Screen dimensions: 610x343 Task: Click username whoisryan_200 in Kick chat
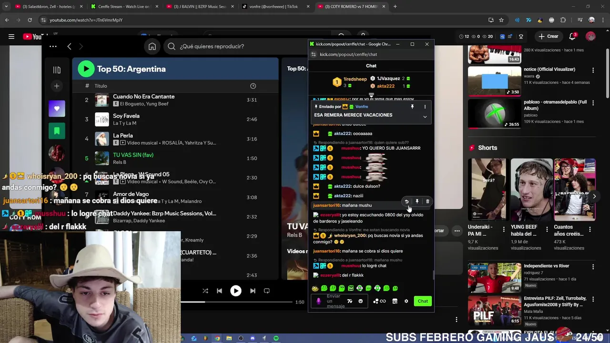tap(349, 235)
